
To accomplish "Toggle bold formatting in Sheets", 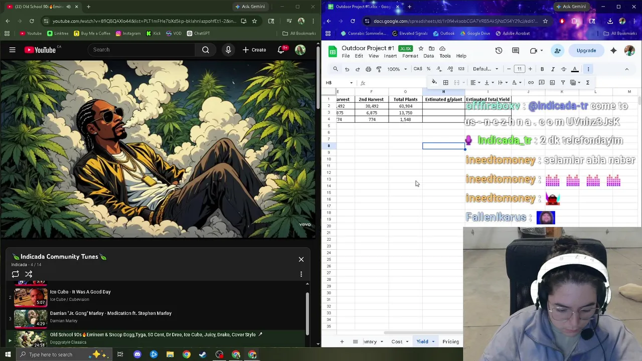I will pyautogui.click(x=542, y=69).
